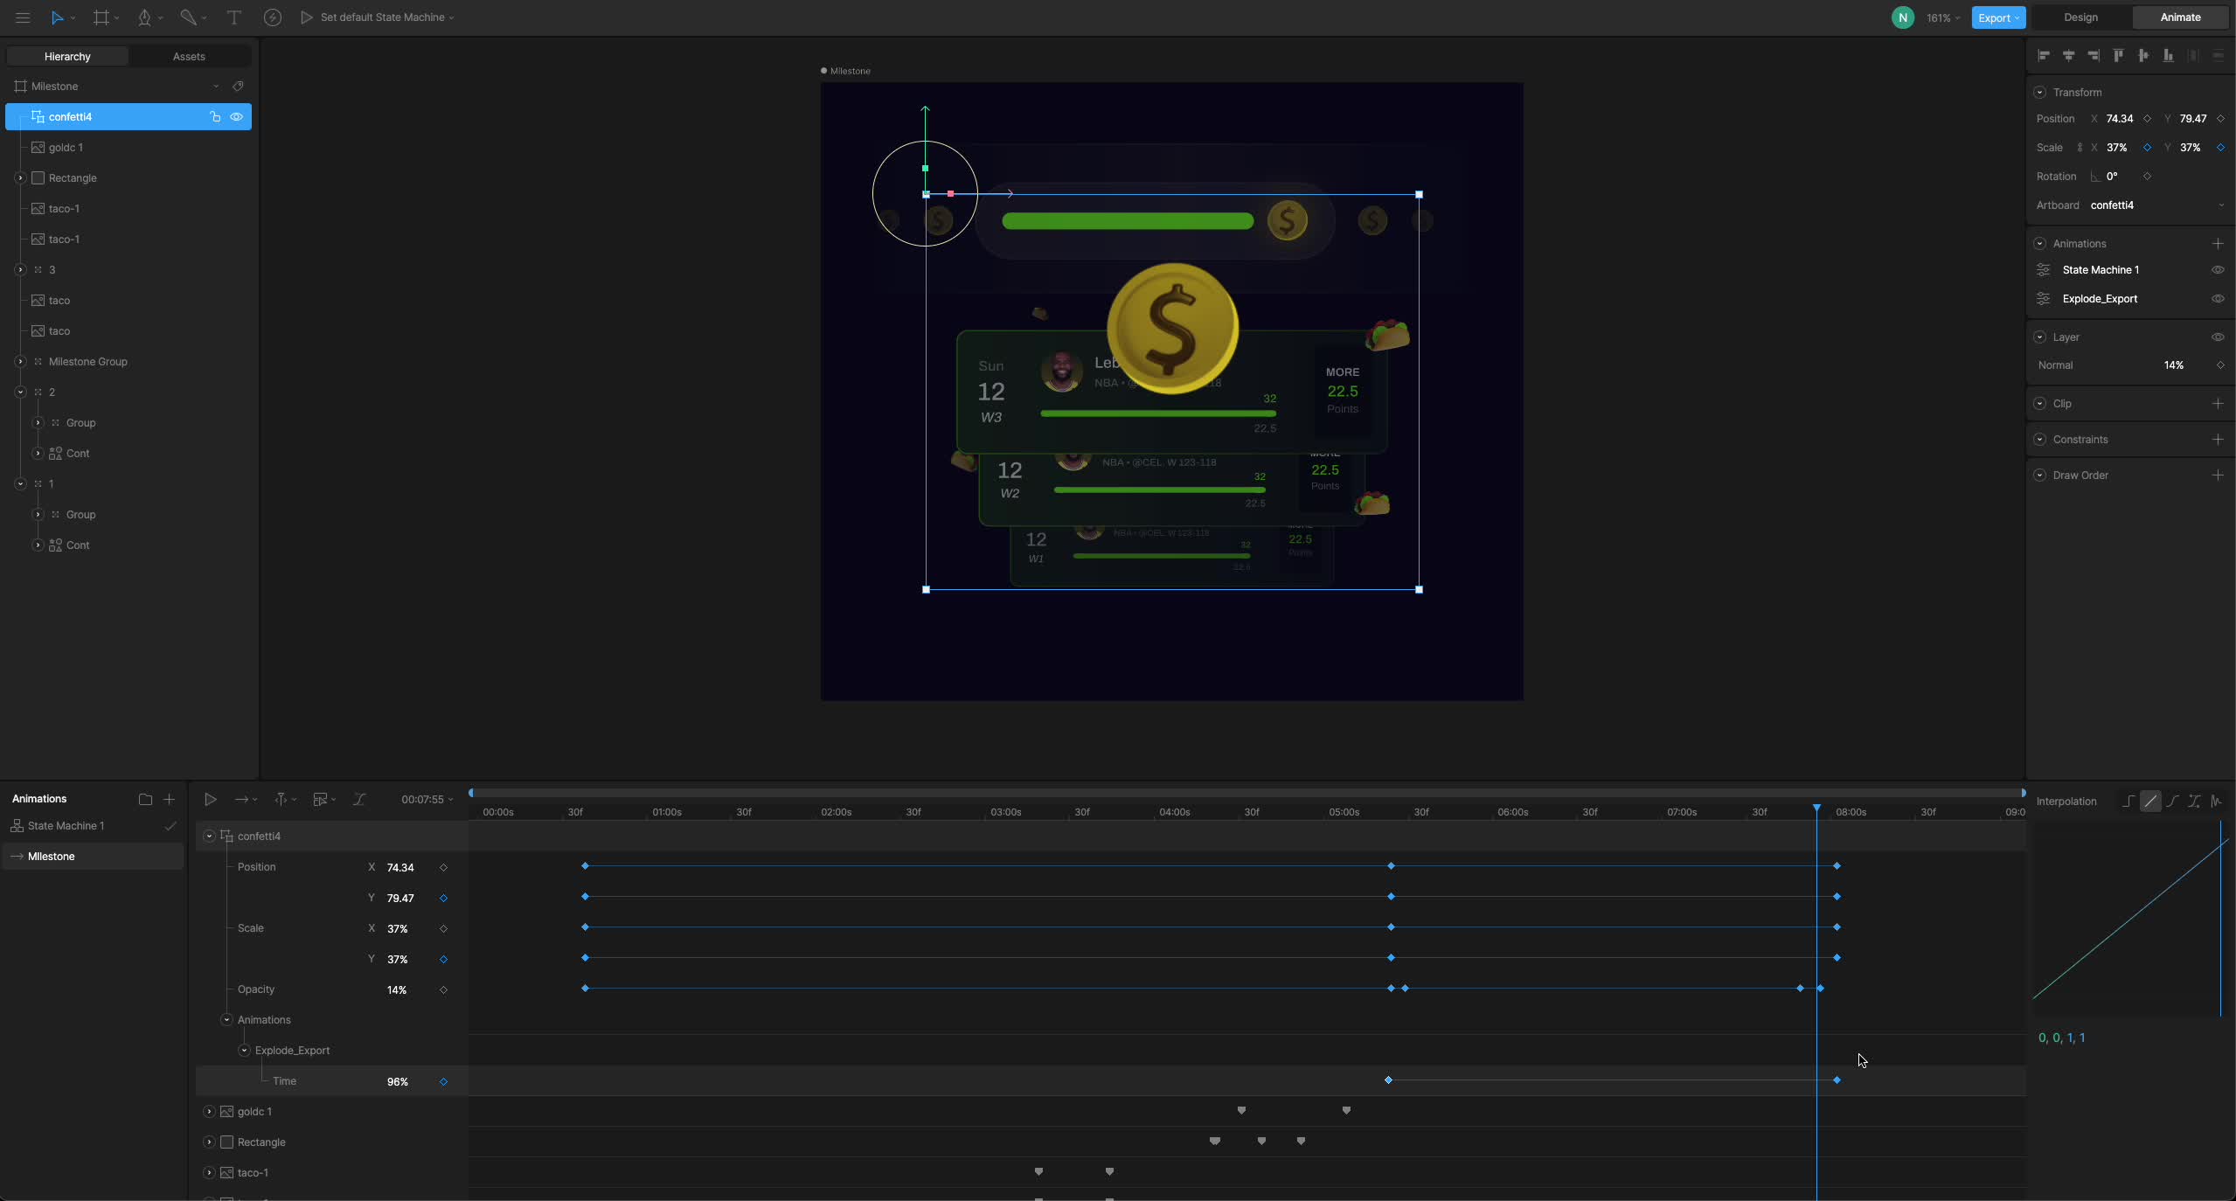Toggle State Machine 1 eye icon
Image resolution: width=2236 pixels, height=1201 pixels.
click(x=2218, y=270)
